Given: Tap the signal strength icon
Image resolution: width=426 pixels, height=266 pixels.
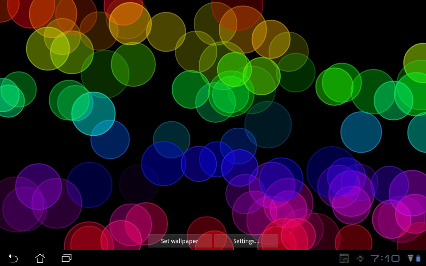Looking at the screenshot, I should pyautogui.click(x=410, y=258).
